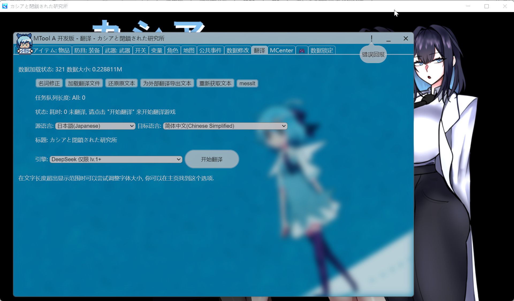Click the 错误回报 bubble button
This screenshot has height=301, width=514.
coord(373,55)
